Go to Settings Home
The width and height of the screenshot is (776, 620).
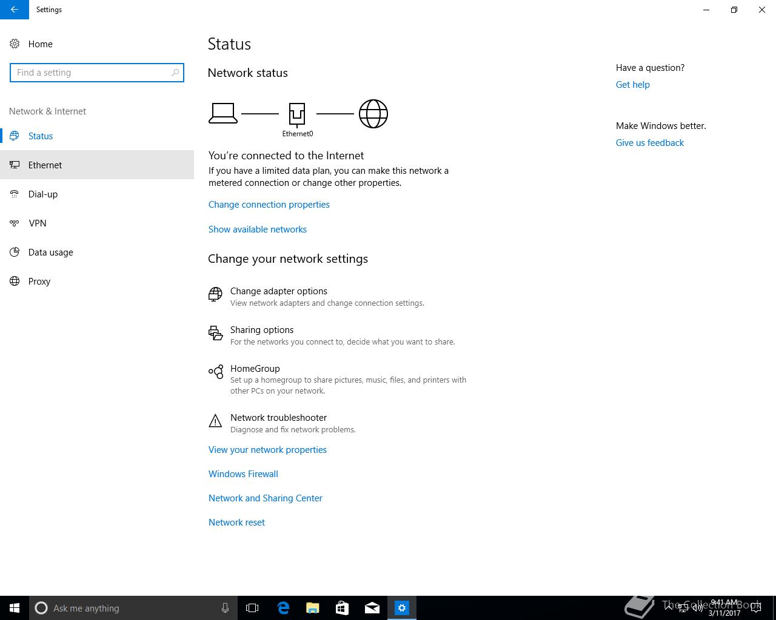coord(41,44)
